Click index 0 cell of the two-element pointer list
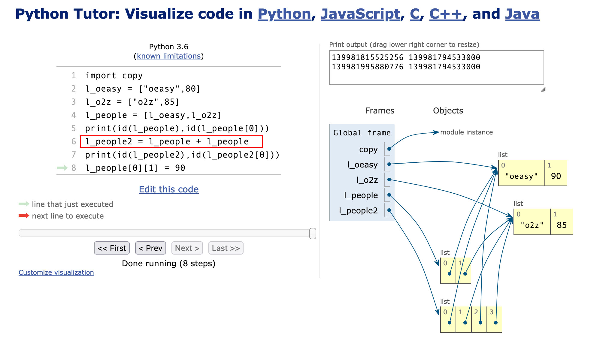Screen dimensions: 612x362 click(x=448, y=271)
